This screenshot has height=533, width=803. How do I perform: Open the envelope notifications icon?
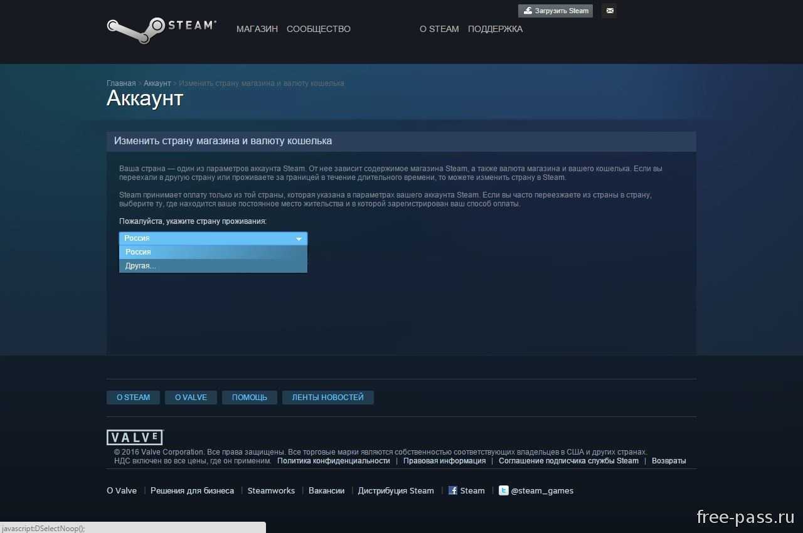click(x=610, y=11)
